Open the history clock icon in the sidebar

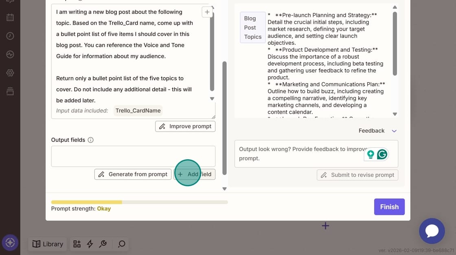[10, 36]
